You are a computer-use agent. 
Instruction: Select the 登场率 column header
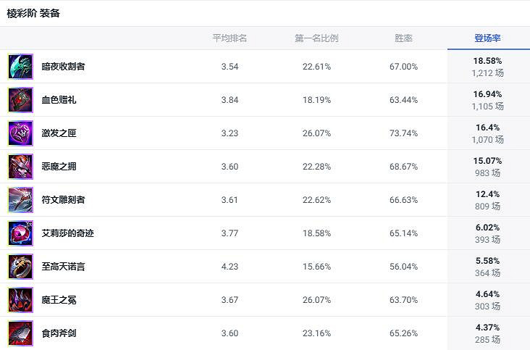tap(488, 38)
